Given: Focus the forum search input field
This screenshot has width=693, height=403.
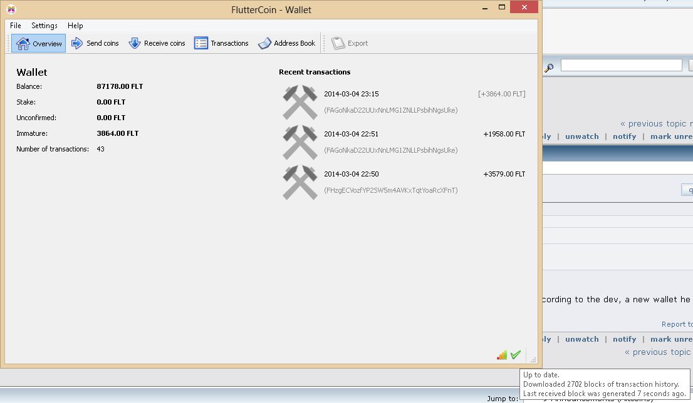Looking at the screenshot, I should pos(622,65).
